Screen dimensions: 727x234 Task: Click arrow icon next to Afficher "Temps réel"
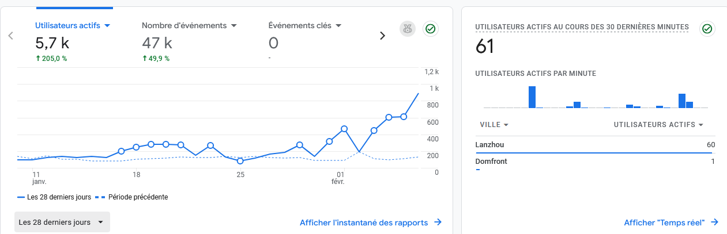[x=714, y=223]
